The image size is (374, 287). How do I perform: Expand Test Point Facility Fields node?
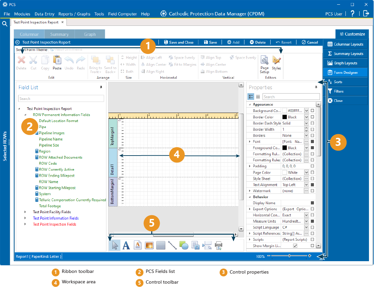pyautogui.click(x=25, y=212)
